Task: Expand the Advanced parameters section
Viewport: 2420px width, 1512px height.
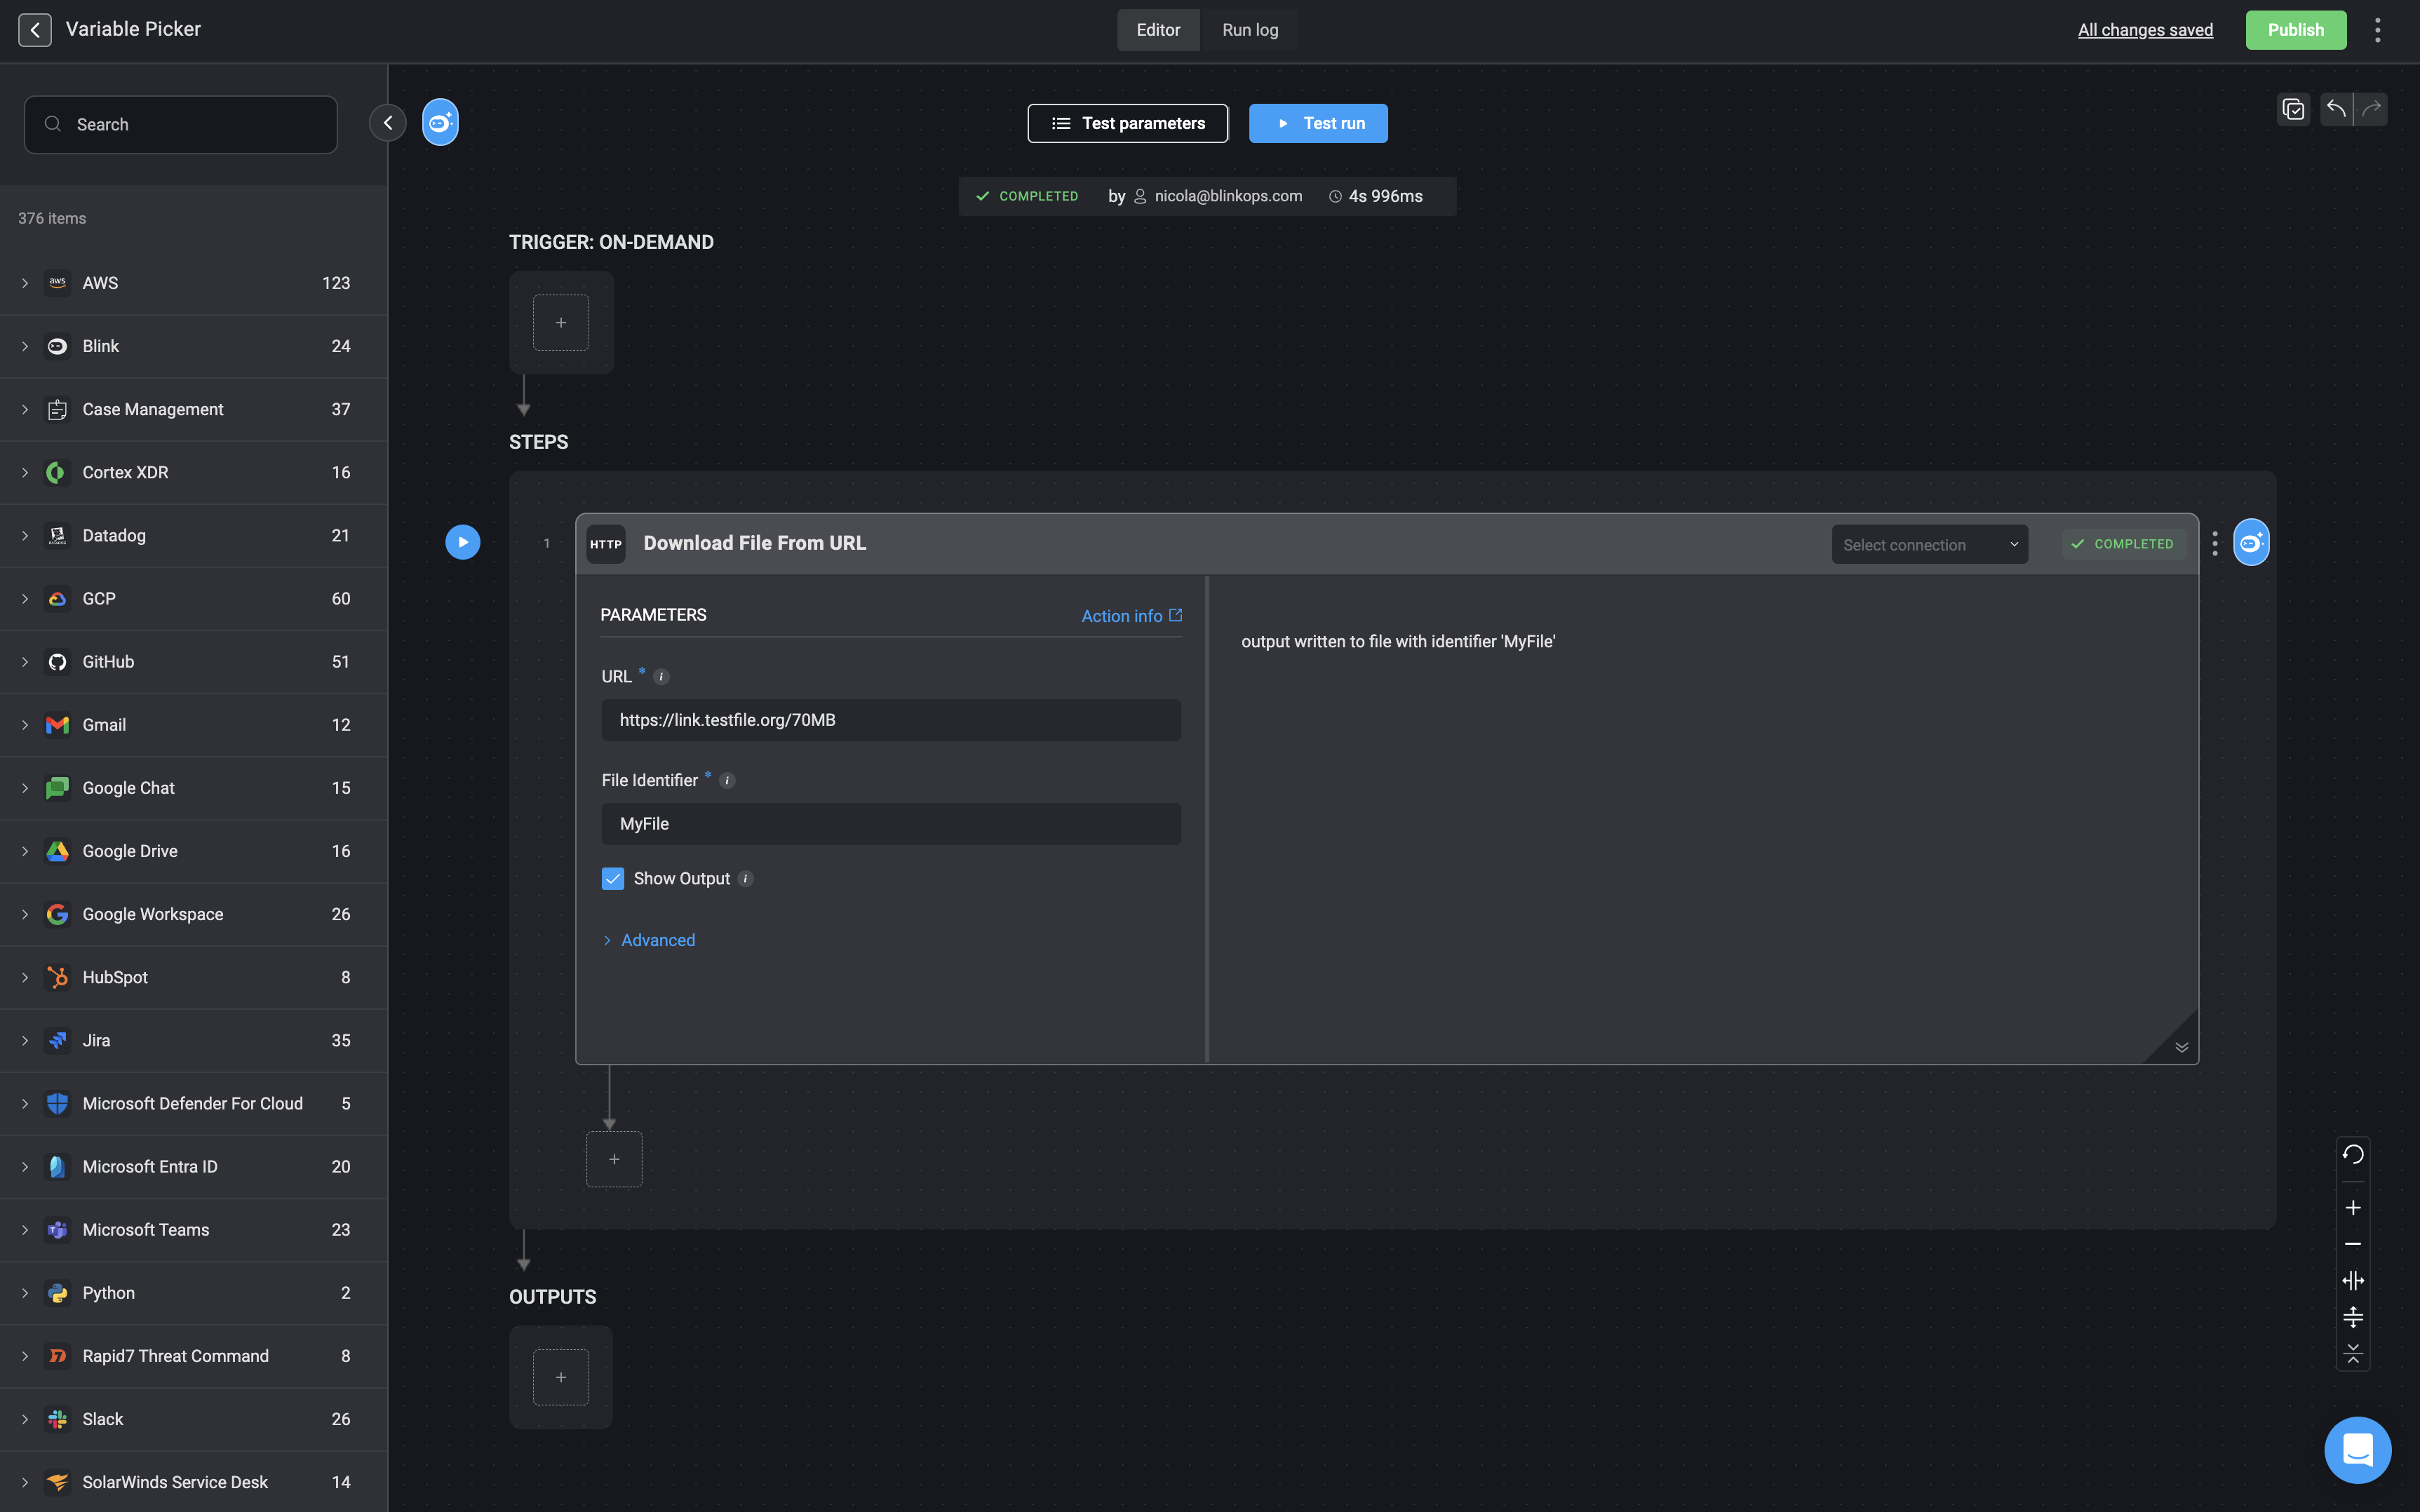Action: [657, 940]
